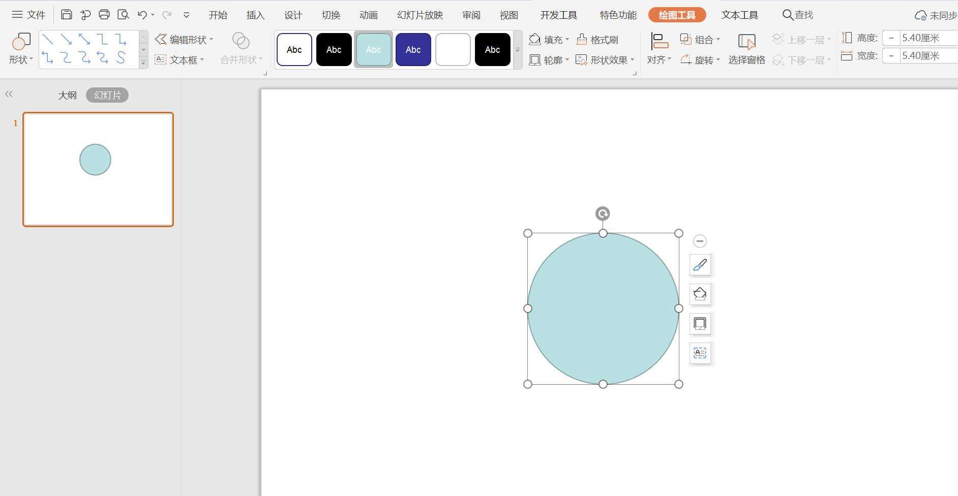Click the save icon in quick access toolbar
The image size is (958, 496).
pos(66,15)
